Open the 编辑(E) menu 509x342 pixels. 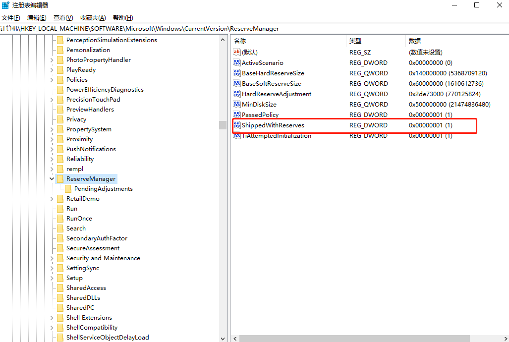[x=36, y=17]
